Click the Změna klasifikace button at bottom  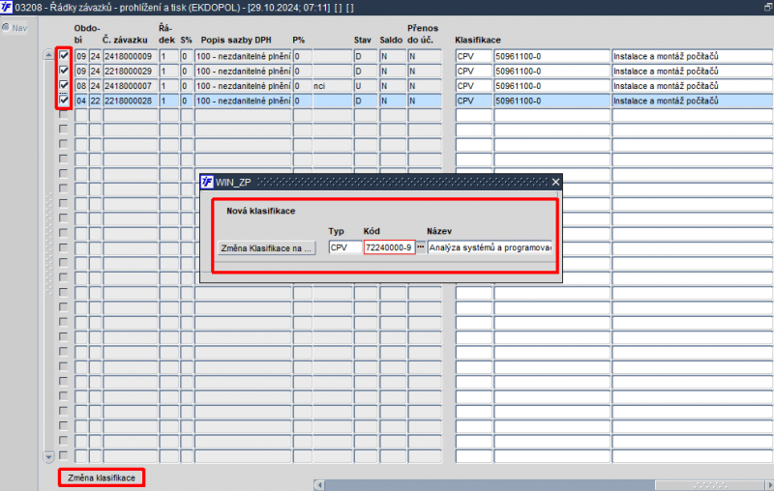(x=102, y=477)
